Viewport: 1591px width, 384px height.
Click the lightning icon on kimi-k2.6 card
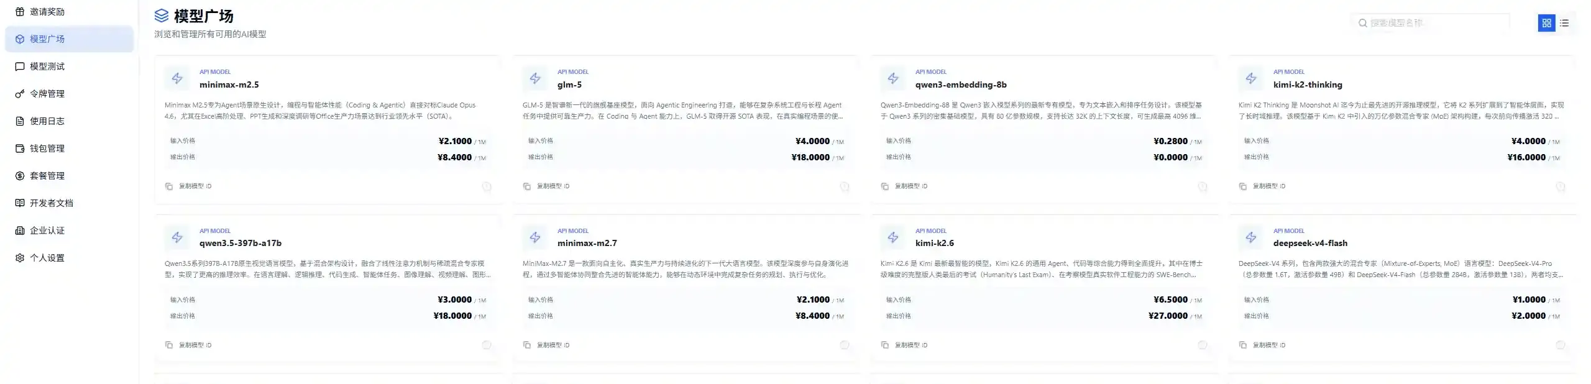(x=893, y=237)
